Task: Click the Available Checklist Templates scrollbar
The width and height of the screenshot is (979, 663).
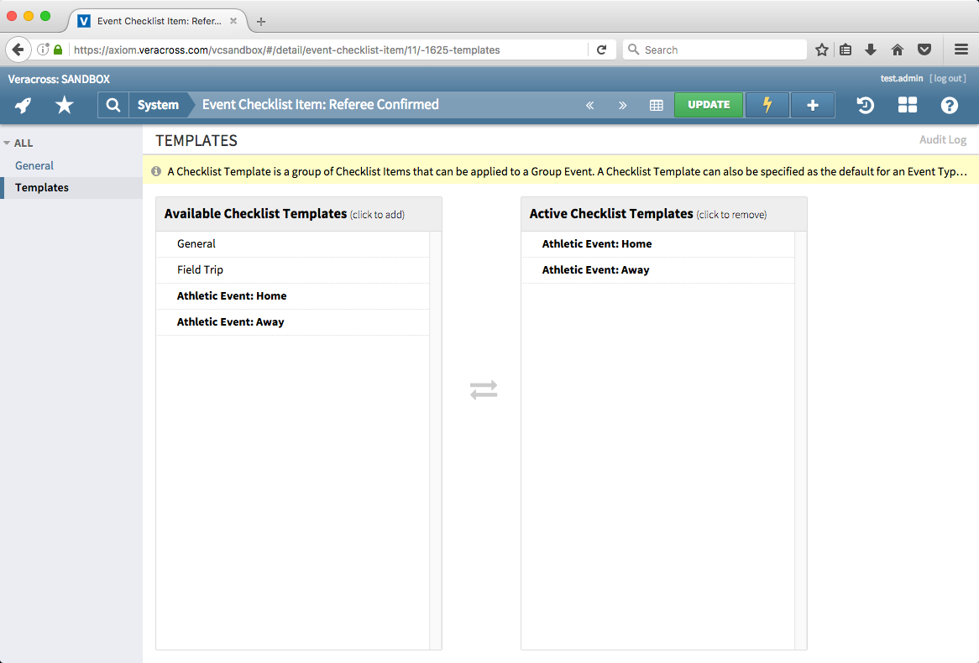Action: click(x=435, y=440)
